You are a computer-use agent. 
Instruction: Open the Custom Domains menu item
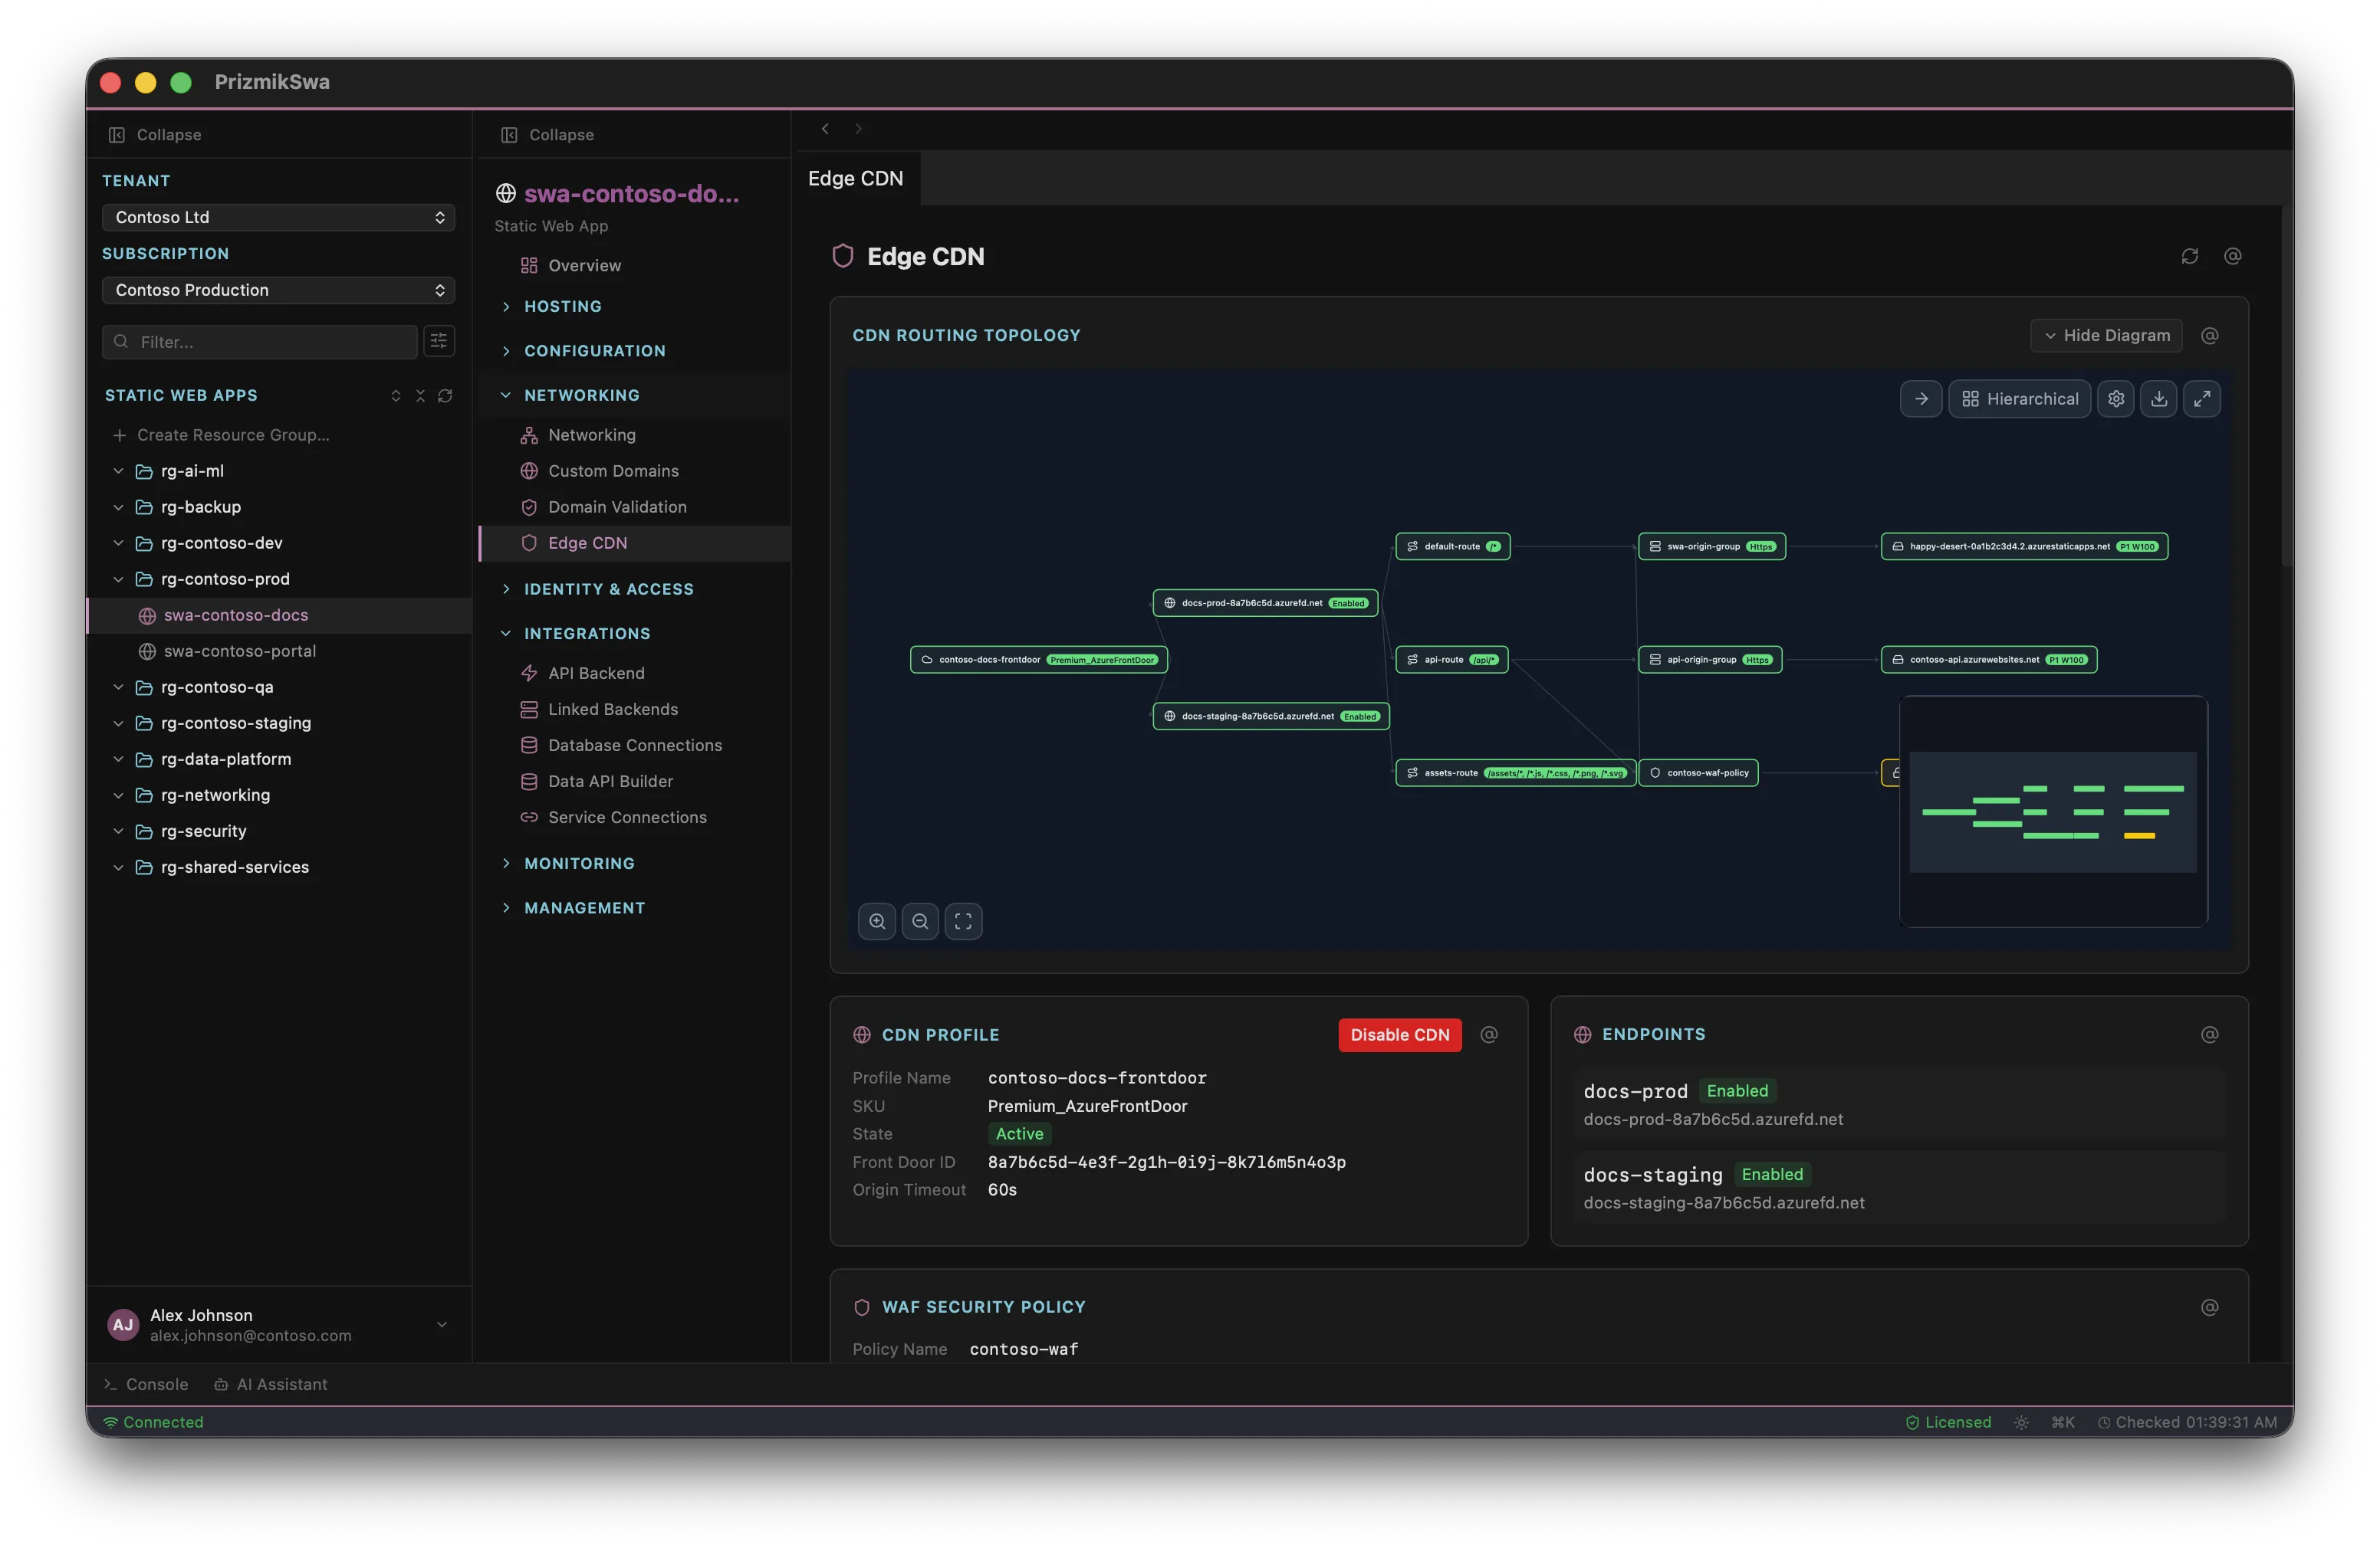pos(613,471)
